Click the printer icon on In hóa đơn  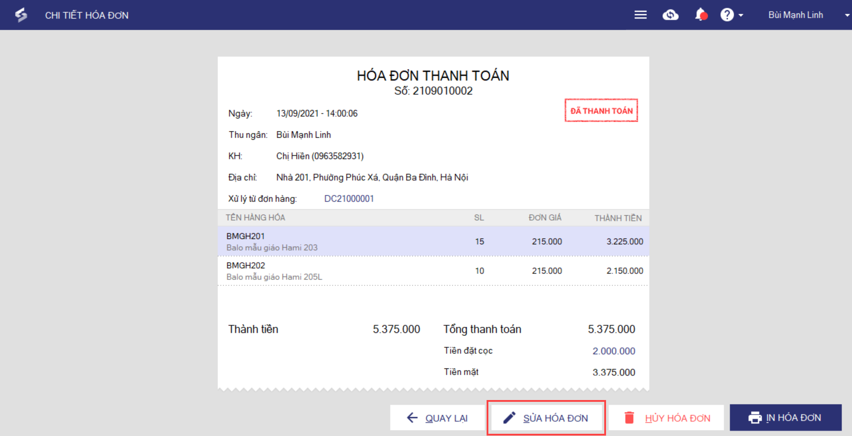coord(755,418)
